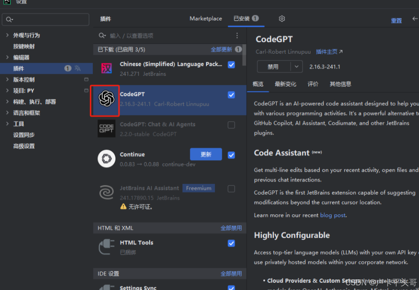Click the settings search magnifier icon
Image resolution: width=419 pixels, height=290 pixels.
tap(9, 19)
